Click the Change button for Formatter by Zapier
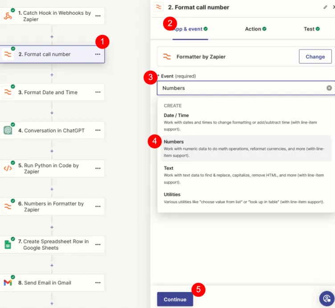This screenshot has height=308, width=335. (315, 57)
